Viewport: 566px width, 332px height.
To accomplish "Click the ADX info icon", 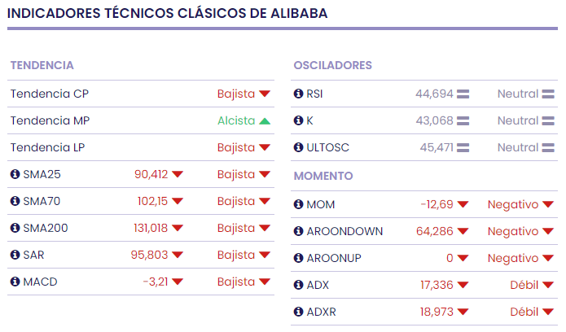I will coord(298,285).
